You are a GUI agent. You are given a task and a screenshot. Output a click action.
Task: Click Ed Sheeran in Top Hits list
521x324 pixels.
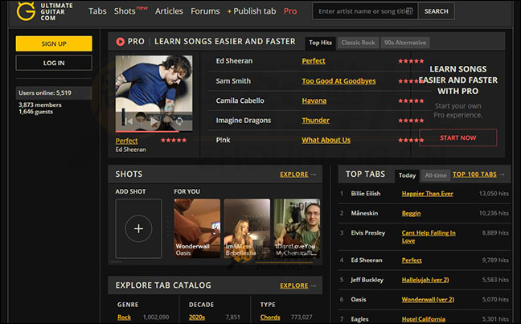tap(234, 61)
